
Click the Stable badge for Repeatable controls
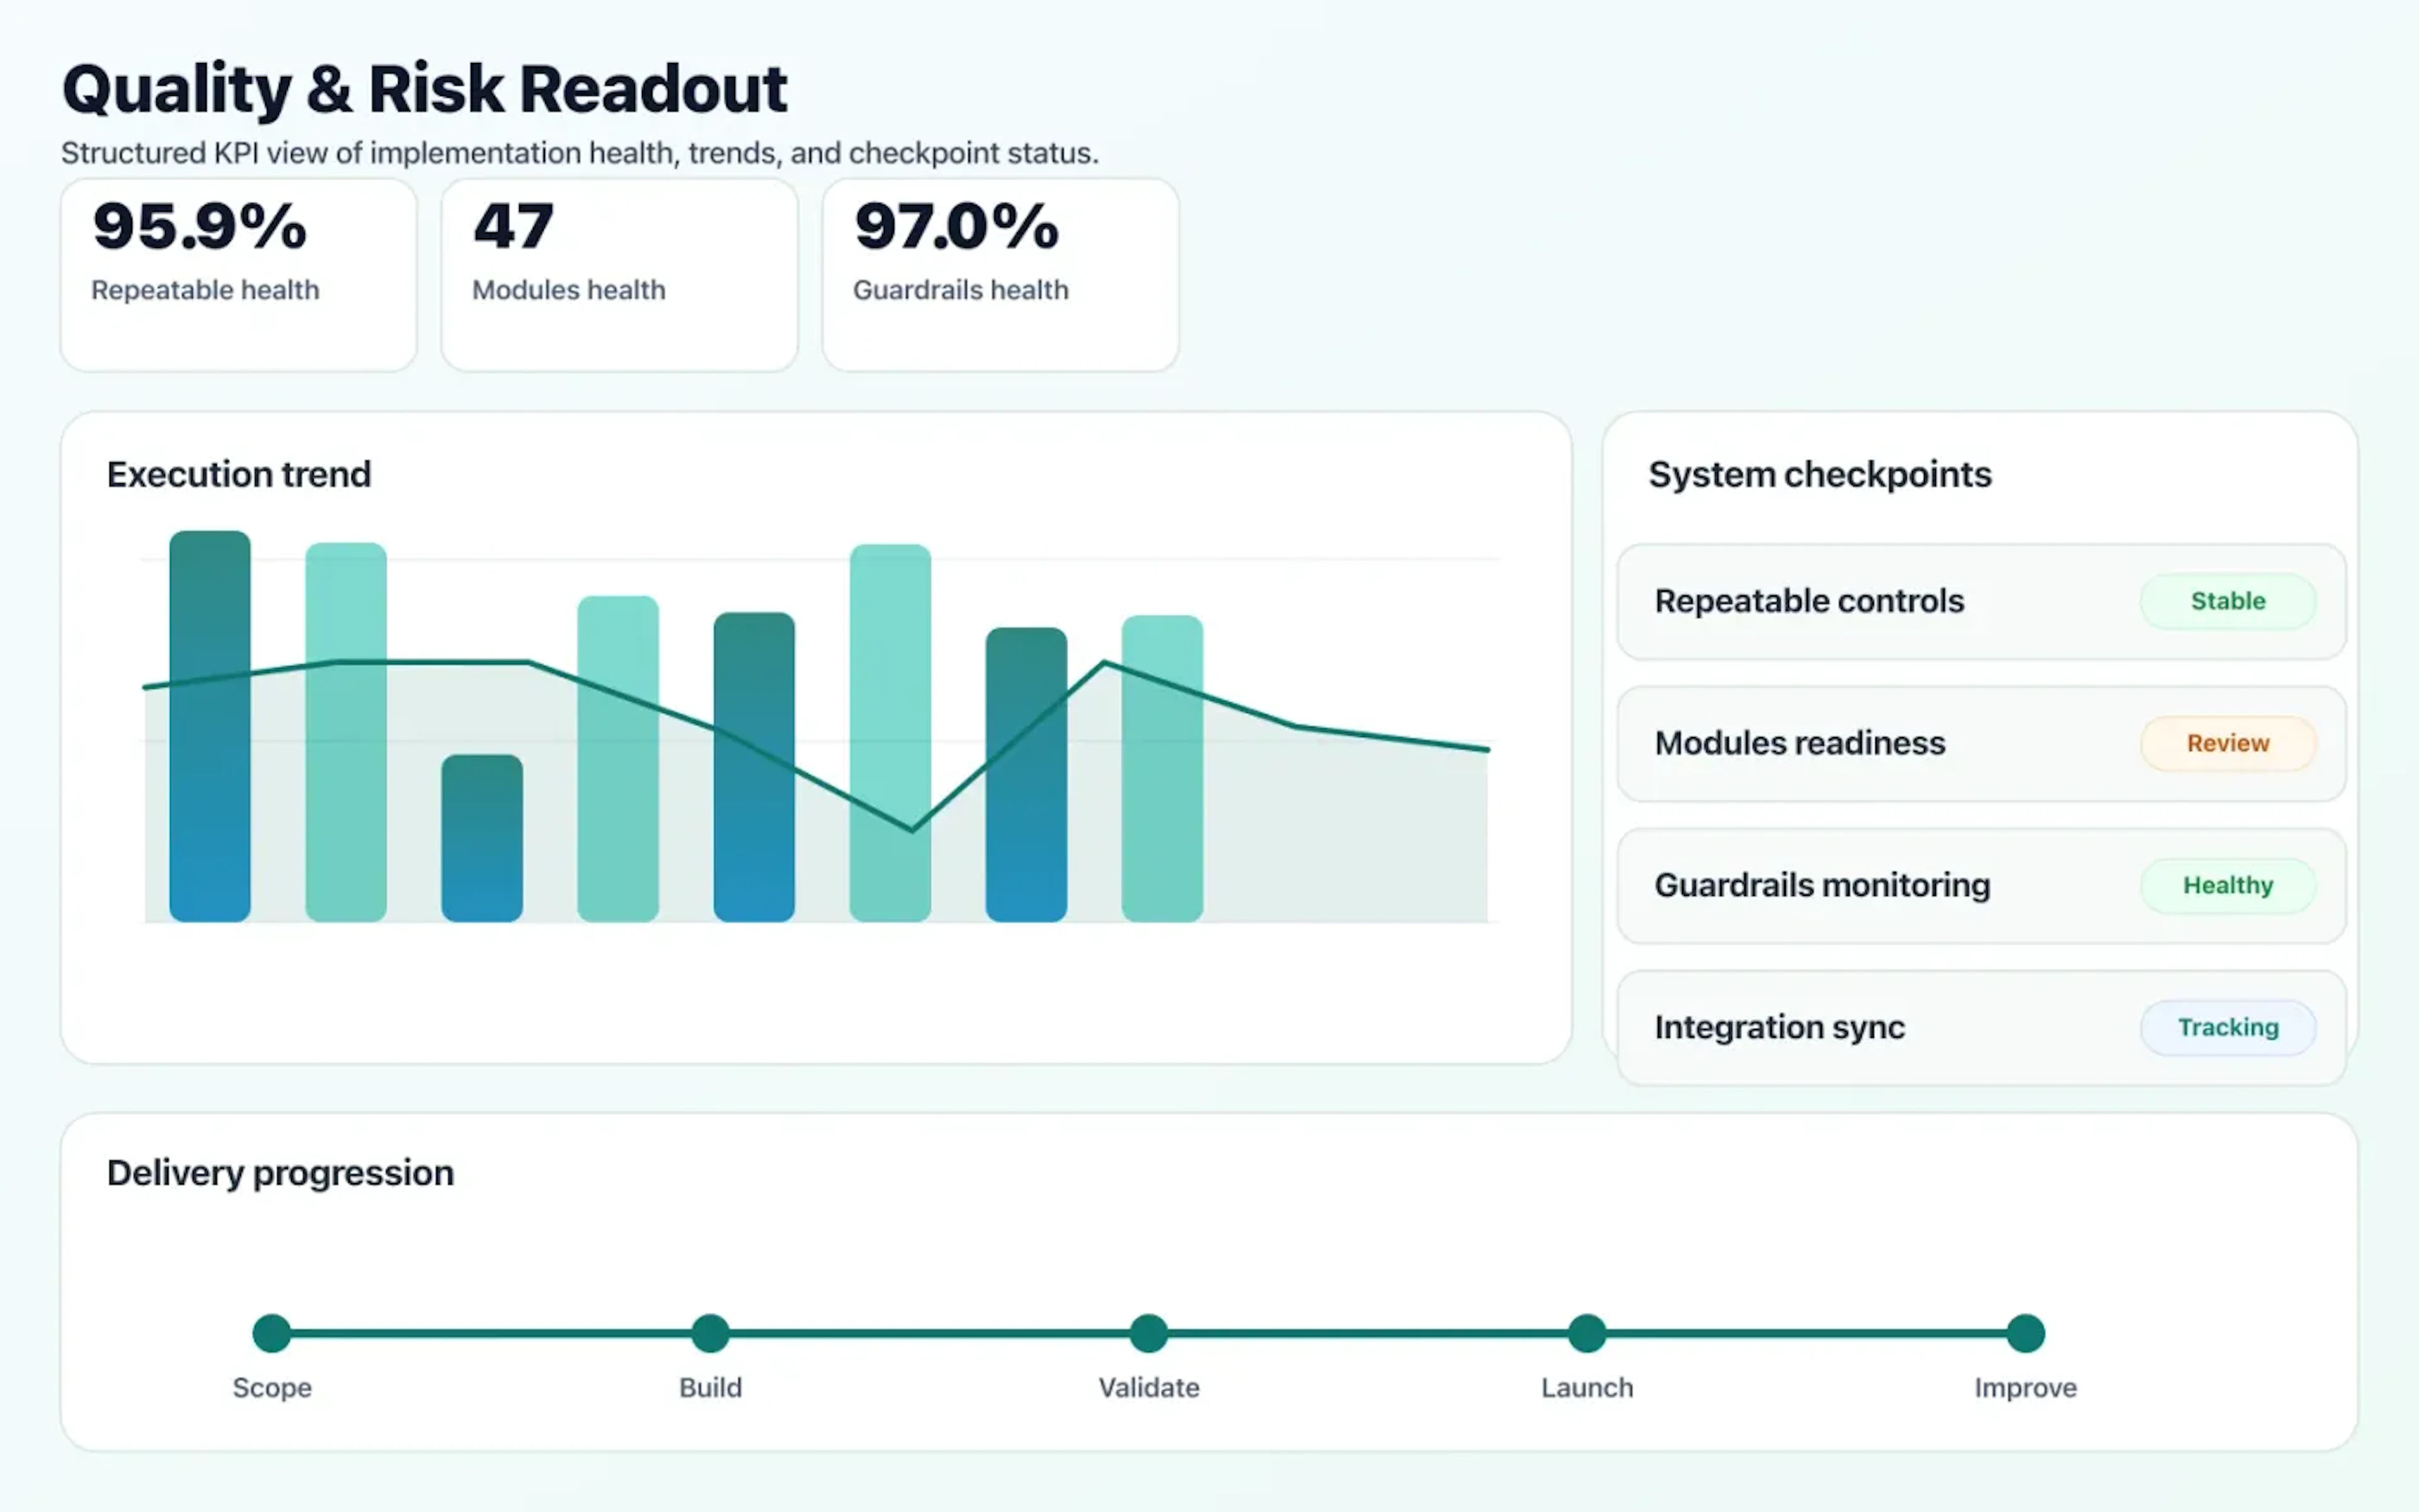pos(2227,601)
